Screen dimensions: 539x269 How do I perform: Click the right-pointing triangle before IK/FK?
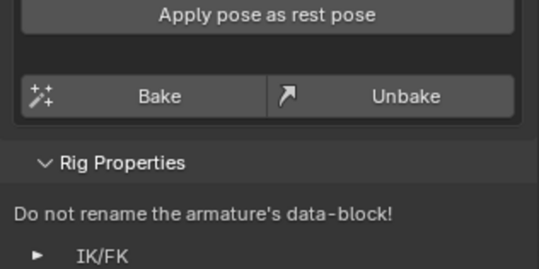[38, 256]
